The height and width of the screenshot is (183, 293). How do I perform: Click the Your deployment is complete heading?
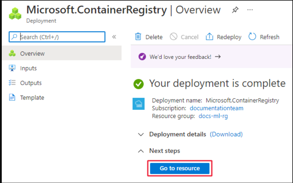217,84
